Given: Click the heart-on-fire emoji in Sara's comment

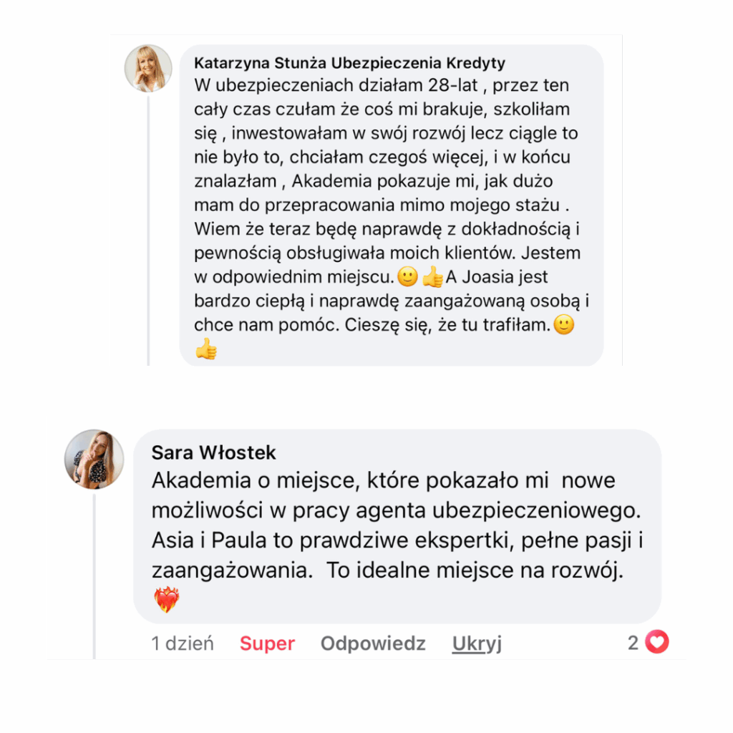Looking at the screenshot, I should (166, 599).
